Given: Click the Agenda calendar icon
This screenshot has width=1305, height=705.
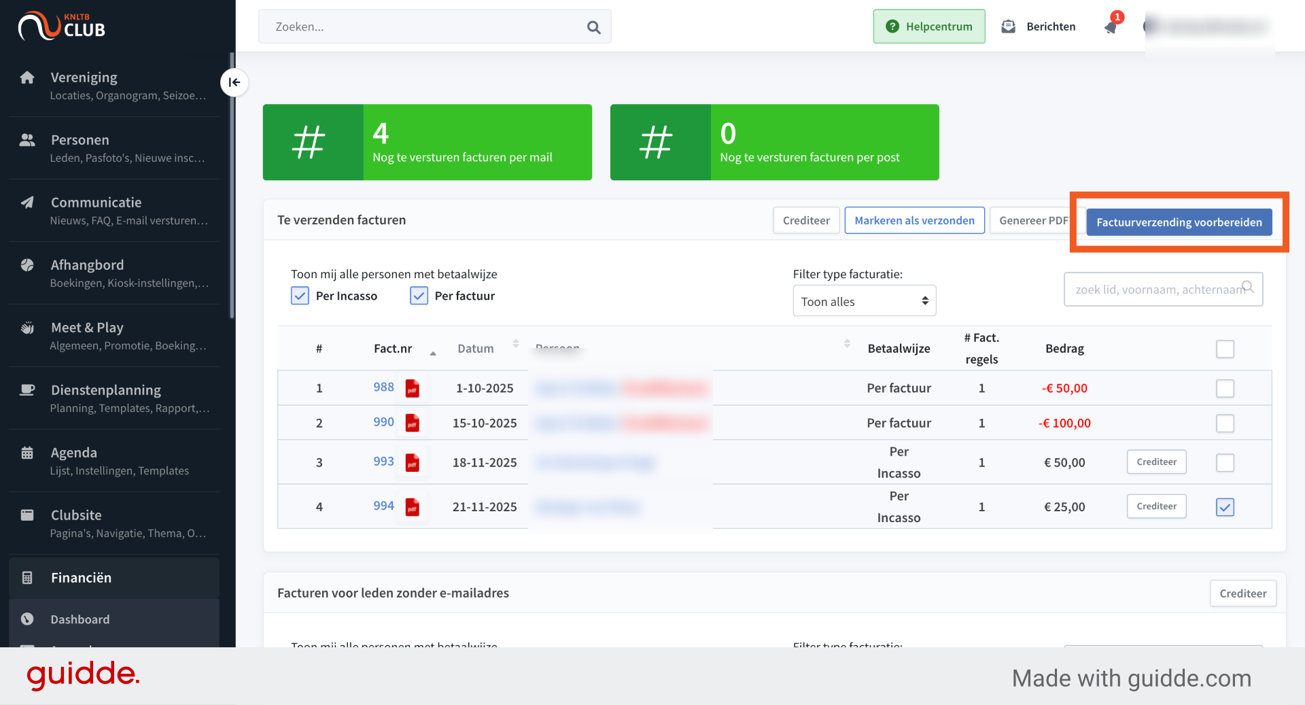Looking at the screenshot, I should click(27, 453).
